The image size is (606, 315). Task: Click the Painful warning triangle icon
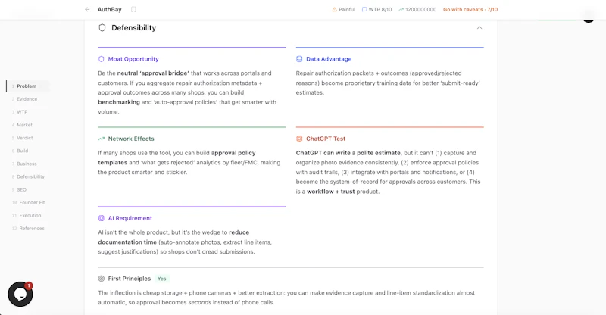point(334,9)
